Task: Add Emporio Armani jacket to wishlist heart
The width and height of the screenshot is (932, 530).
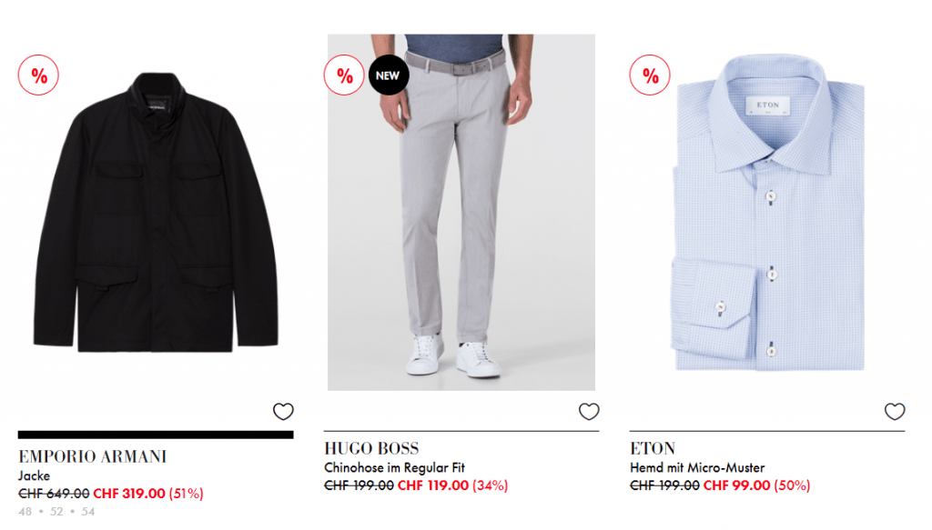Action: pos(283,411)
